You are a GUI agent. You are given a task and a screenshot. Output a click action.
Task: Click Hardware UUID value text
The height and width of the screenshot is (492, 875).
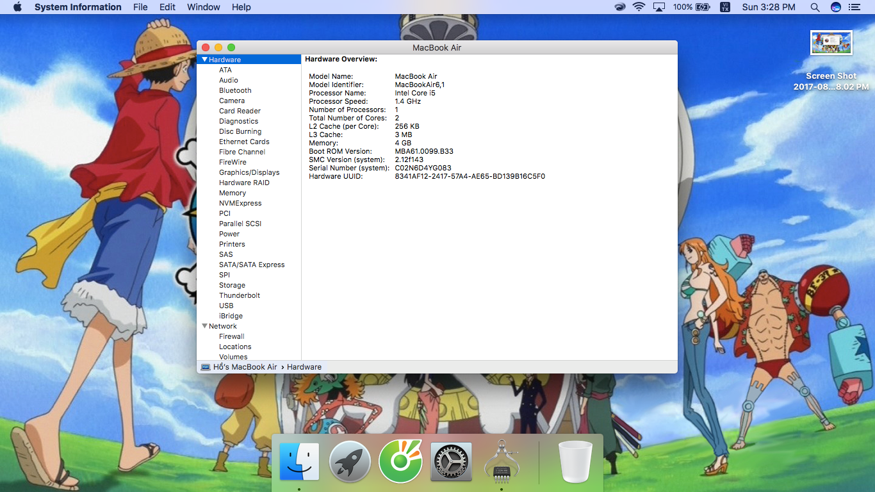(470, 176)
